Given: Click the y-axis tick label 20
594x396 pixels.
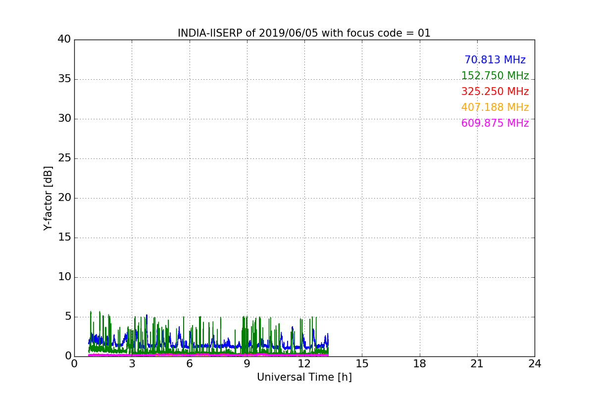Looking at the screenshot, I should pos(64,198).
